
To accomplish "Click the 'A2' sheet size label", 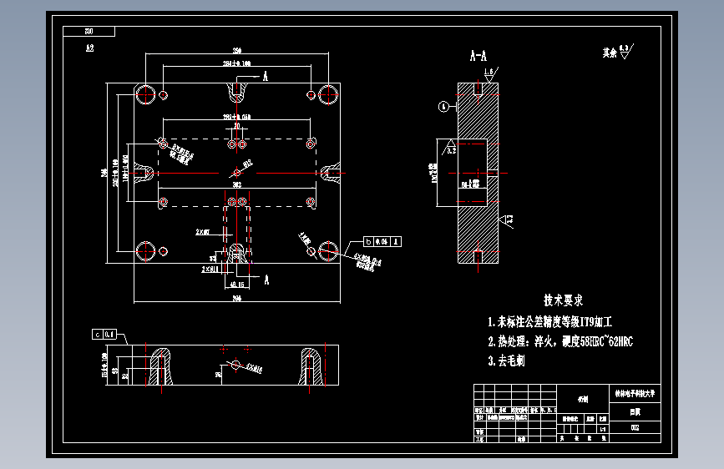I will pyautogui.click(x=89, y=48).
